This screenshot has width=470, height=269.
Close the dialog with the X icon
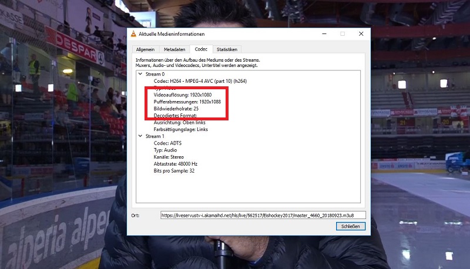tap(360, 34)
